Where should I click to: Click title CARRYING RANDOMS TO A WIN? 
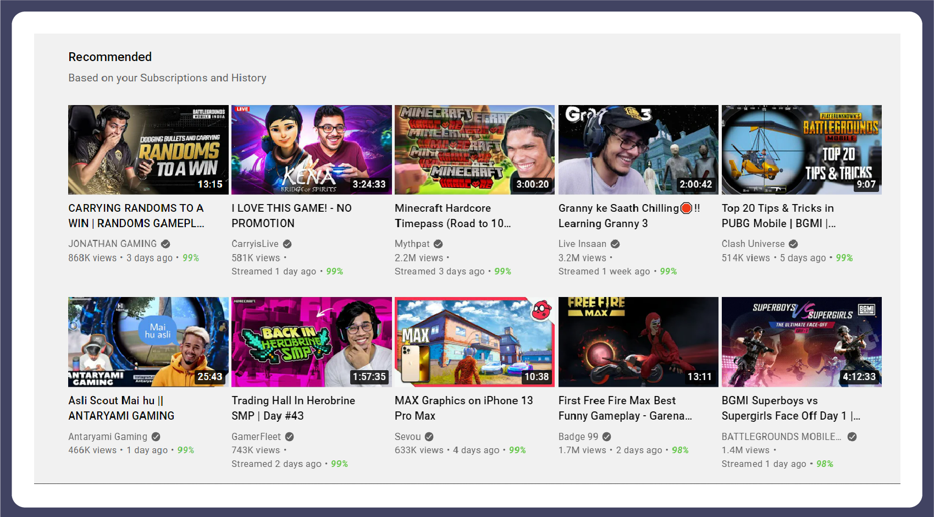tap(136, 216)
